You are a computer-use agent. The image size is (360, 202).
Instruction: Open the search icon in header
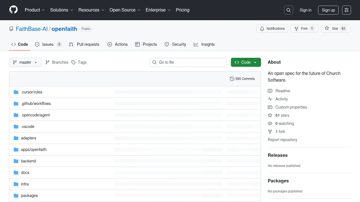(288, 10)
